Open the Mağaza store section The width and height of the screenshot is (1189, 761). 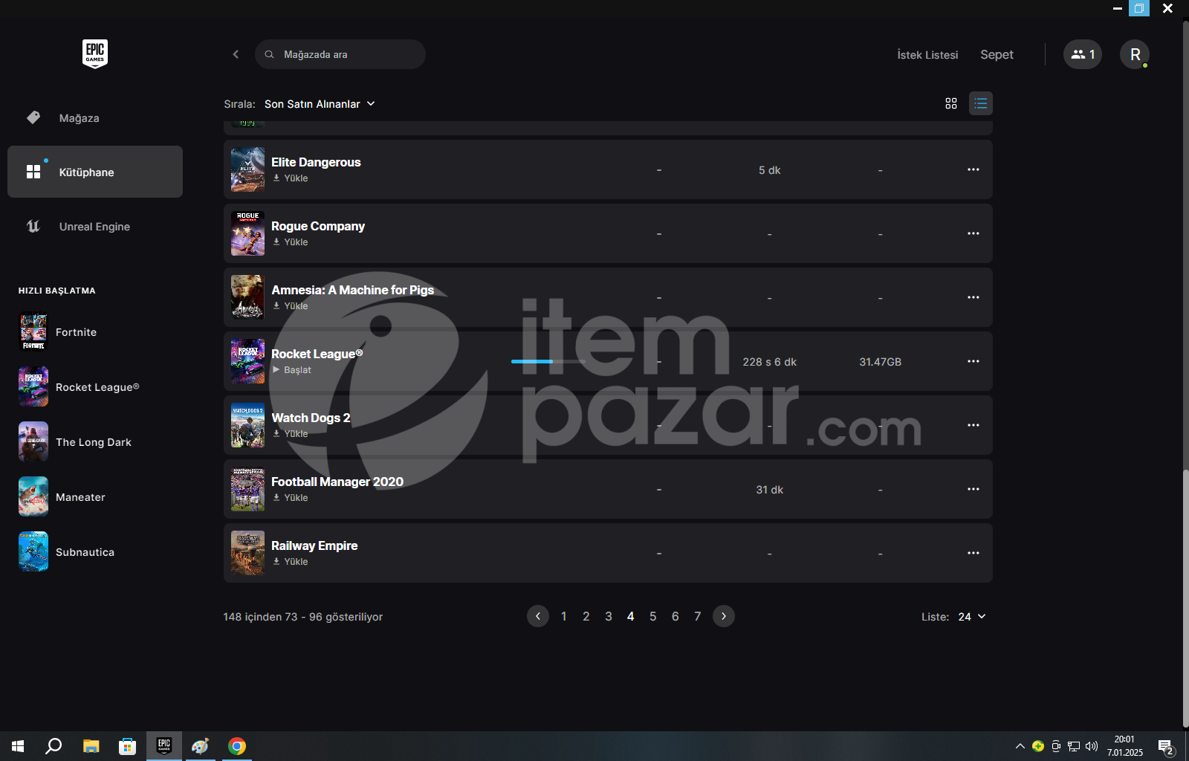95,118
